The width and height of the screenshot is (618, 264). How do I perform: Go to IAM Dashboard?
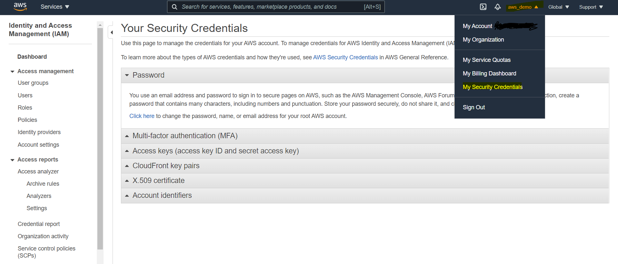[32, 57]
